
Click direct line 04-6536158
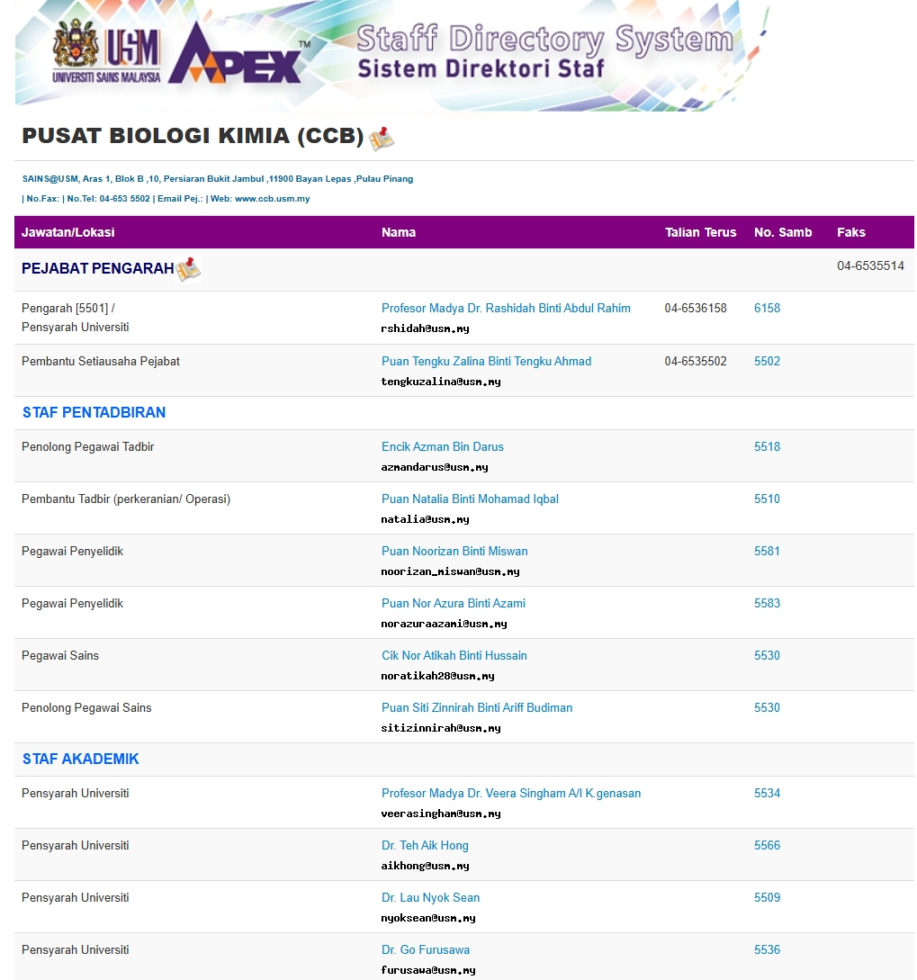pyautogui.click(x=696, y=308)
